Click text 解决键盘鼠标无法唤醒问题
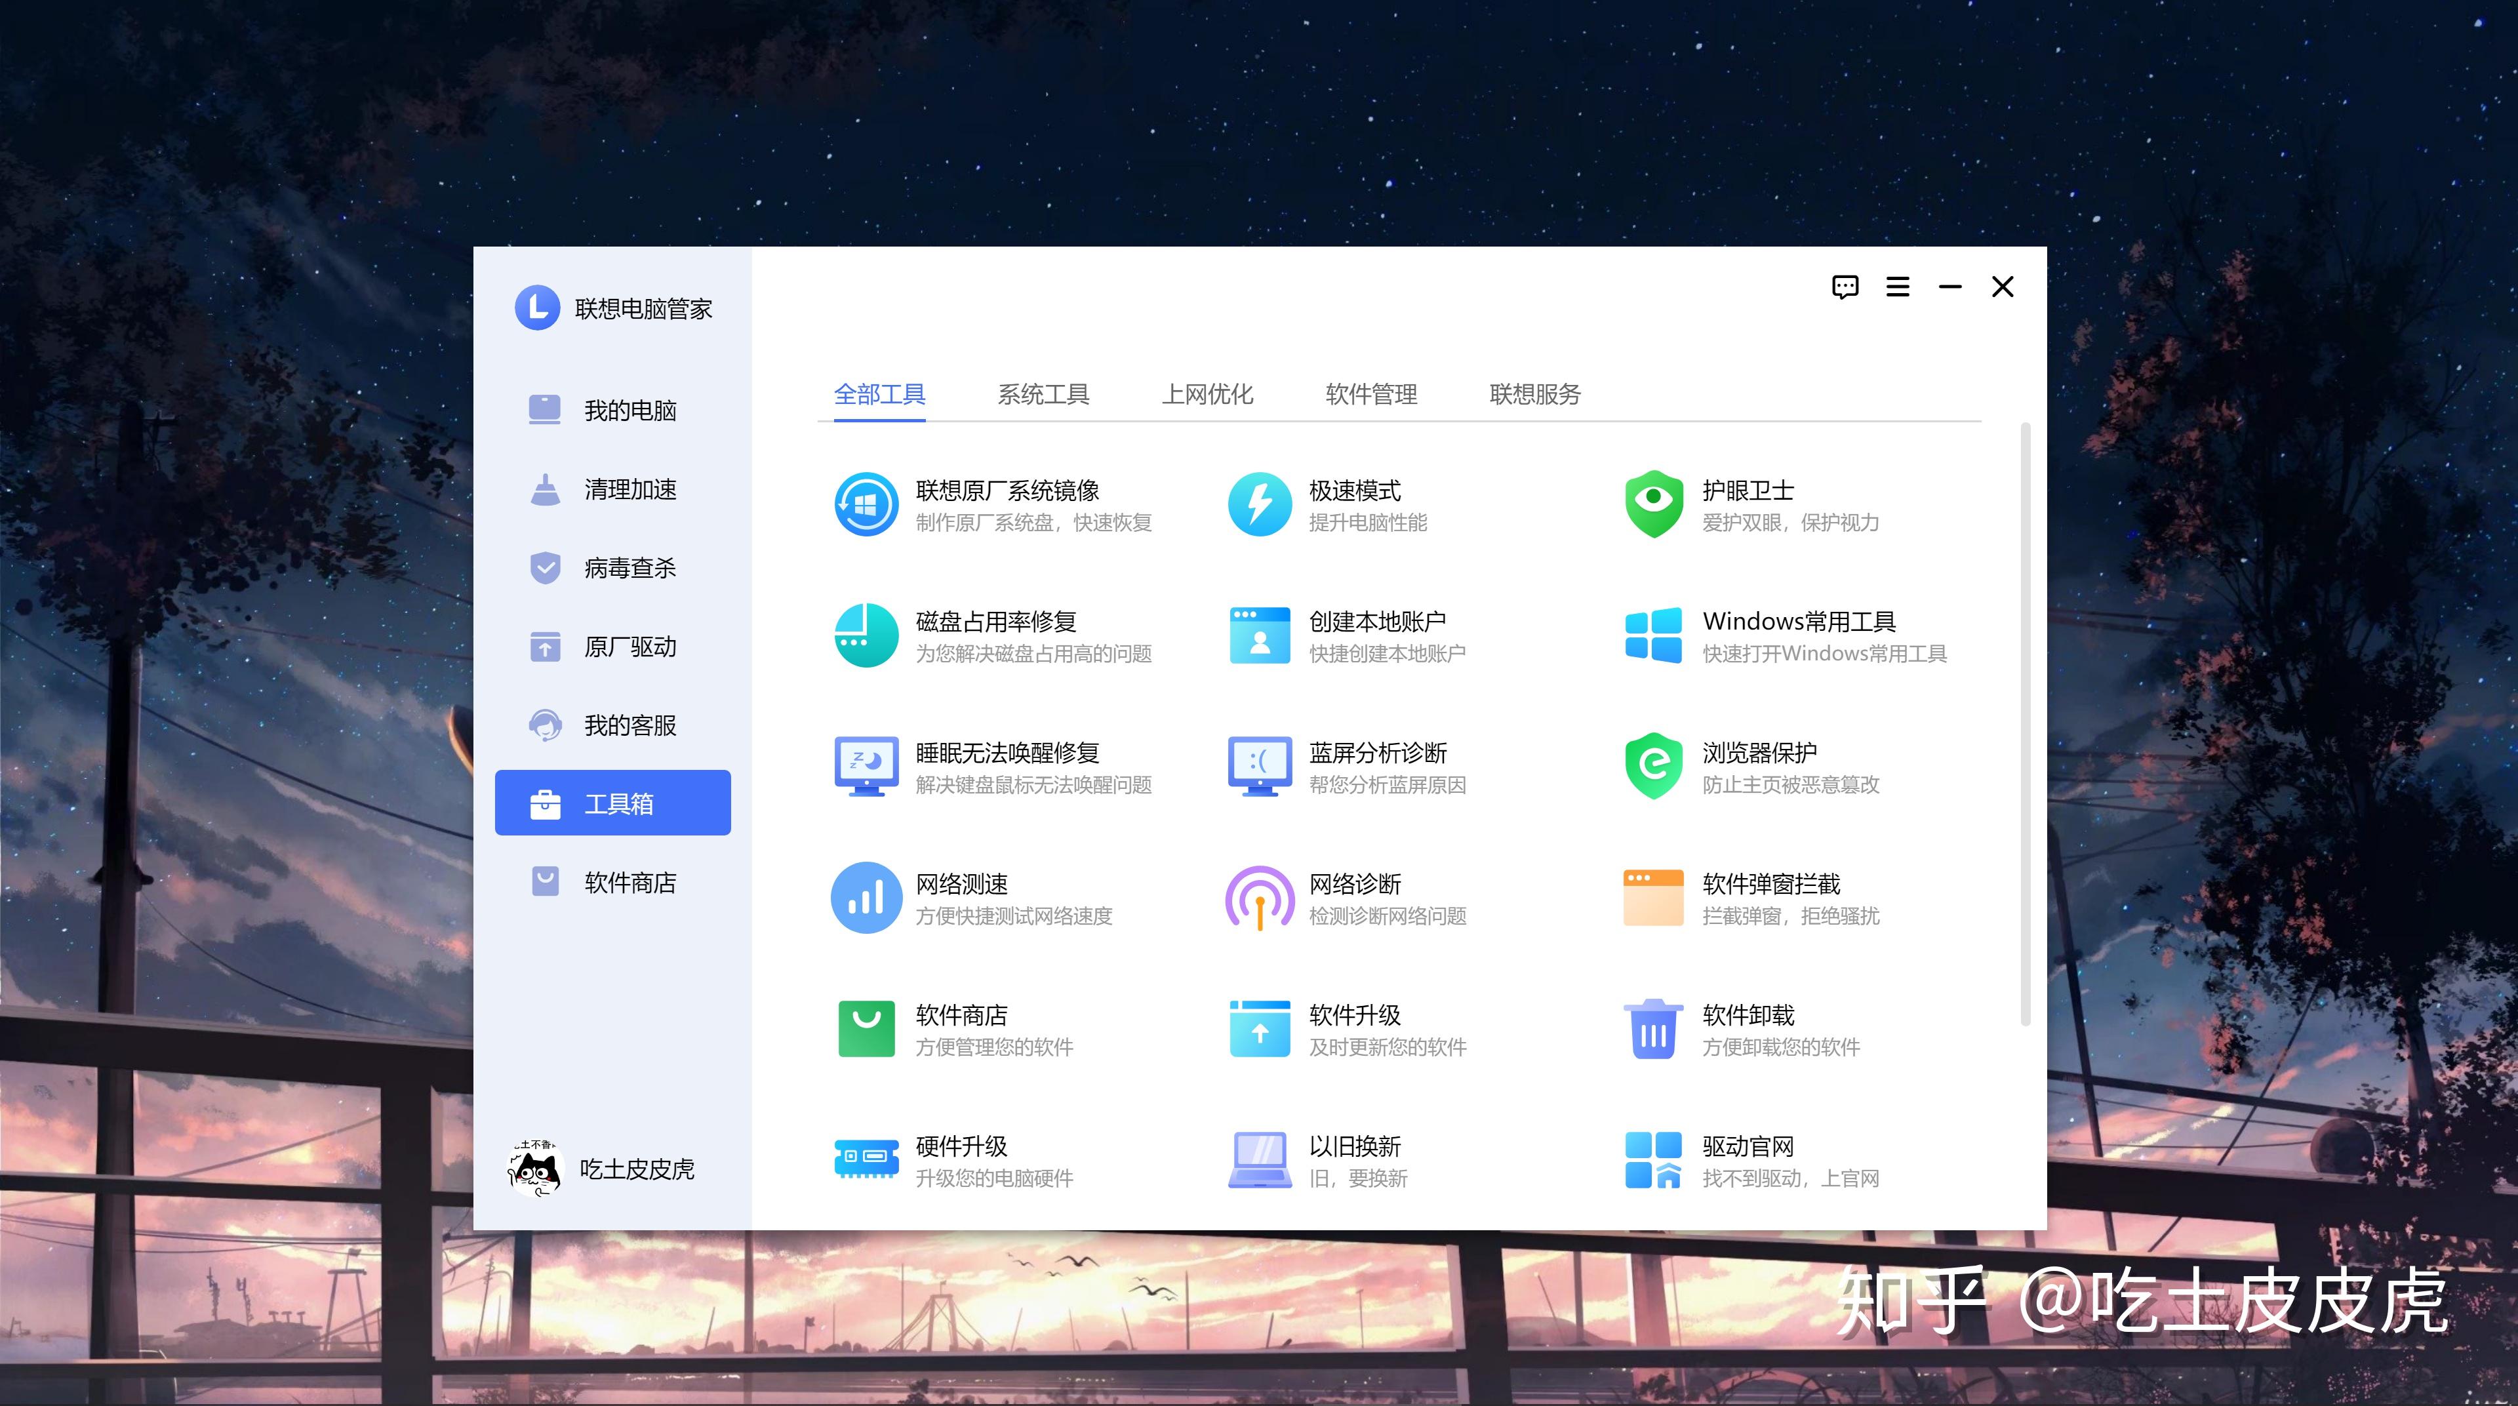Viewport: 2518px width, 1406px height. coord(1033,784)
